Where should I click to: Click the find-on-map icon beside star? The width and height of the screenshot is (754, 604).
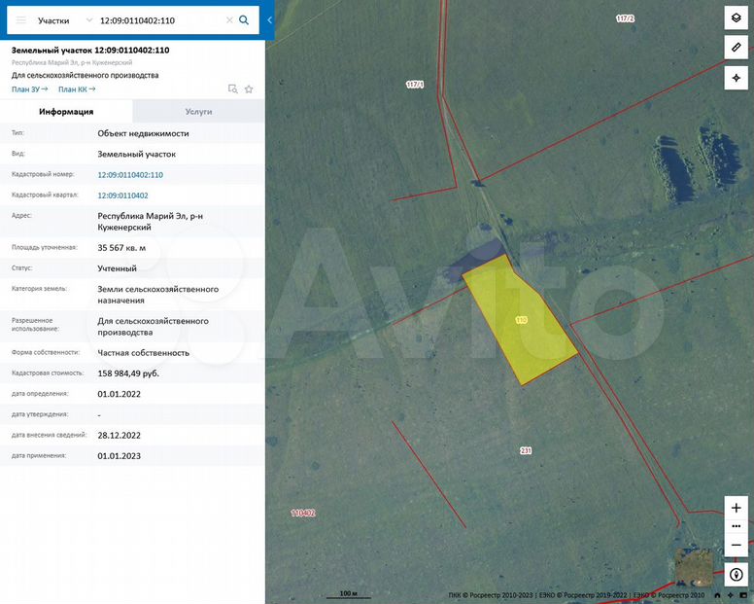[x=232, y=89]
